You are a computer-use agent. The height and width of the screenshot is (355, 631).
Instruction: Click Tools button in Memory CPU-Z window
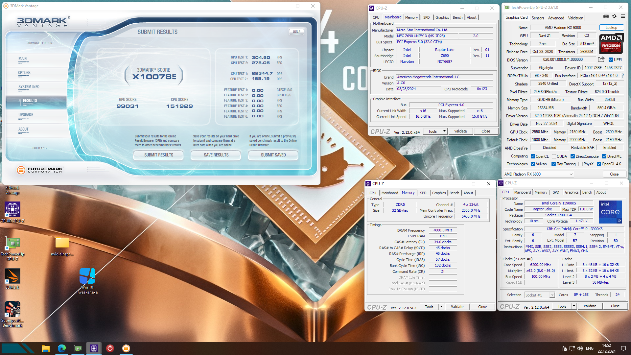tap(429, 307)
